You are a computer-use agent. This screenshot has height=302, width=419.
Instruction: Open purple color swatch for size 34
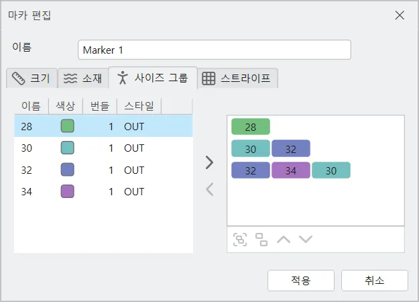[67, 191]
